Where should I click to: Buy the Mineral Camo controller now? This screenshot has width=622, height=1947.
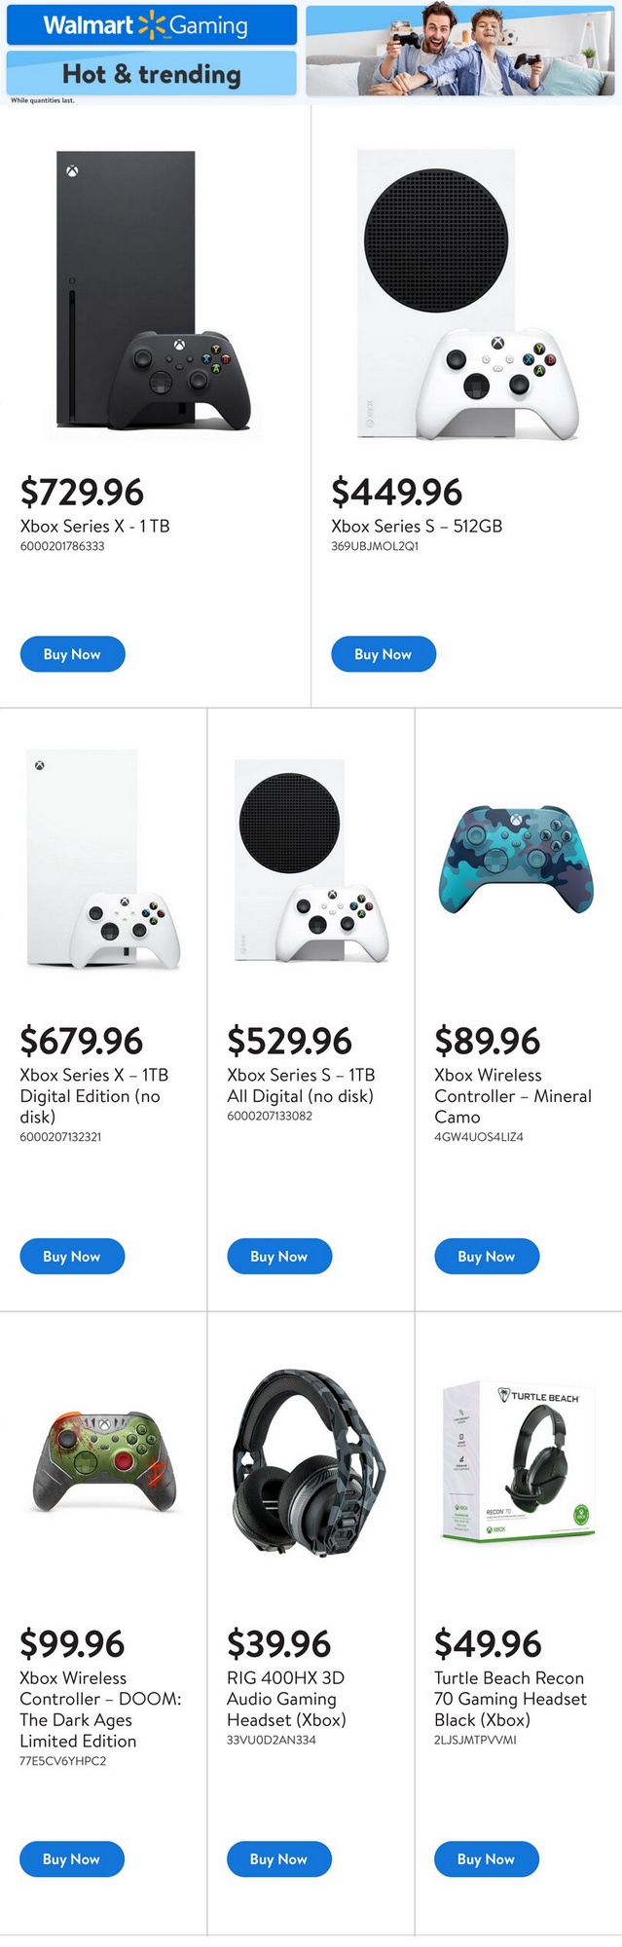click(486, 1256)
